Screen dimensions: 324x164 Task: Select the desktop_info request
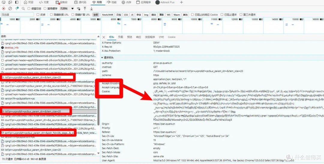pyautogui.click(x=11, y=47)
